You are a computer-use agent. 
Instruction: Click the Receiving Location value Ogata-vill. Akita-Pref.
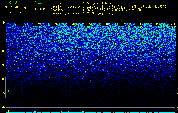tap(106, 6)
